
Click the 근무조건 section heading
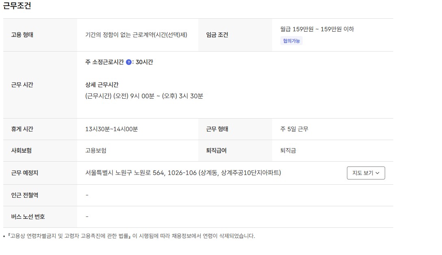coord(17,6)
